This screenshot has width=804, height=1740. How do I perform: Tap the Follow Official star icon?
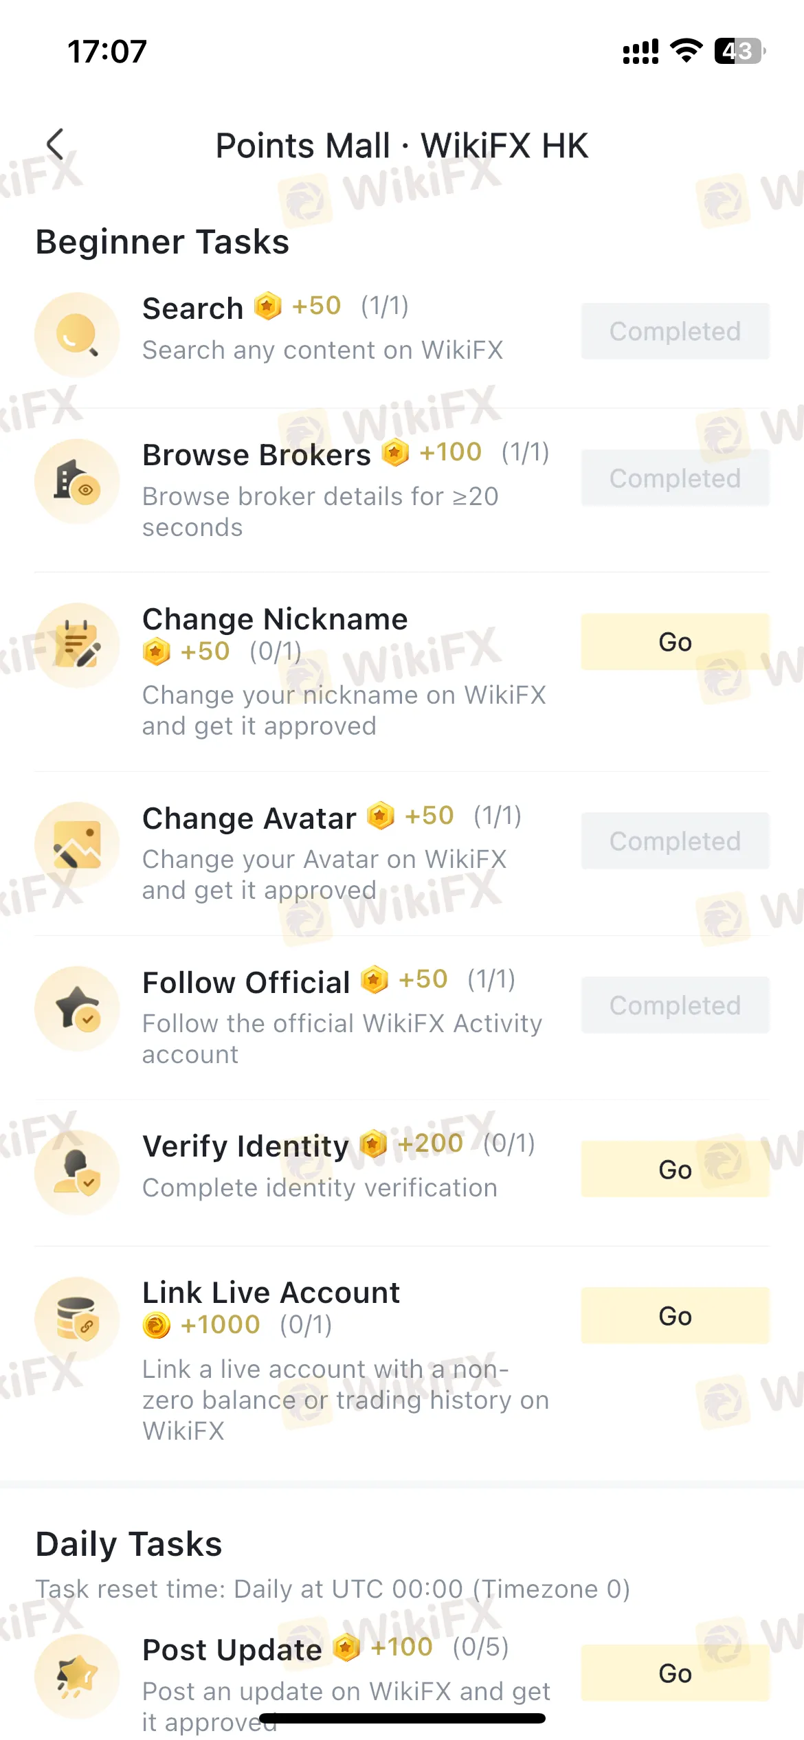pyautogui.click(x=77, y=1008)
